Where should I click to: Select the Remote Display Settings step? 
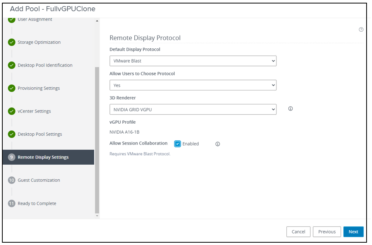pyautogui.click(x=43, y=157)
